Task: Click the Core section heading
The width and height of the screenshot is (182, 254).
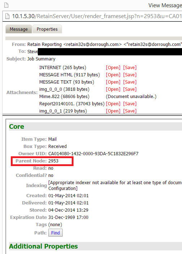Action: point(17,127)
